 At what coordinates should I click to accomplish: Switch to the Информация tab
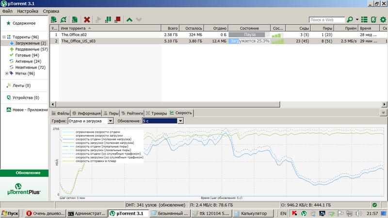(86, 113)
